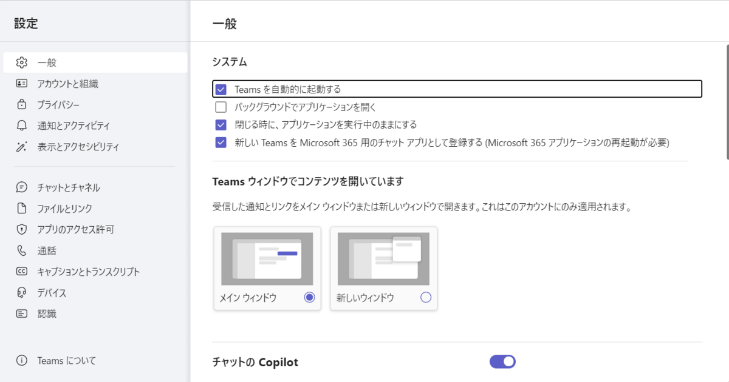Click the チャットの Copilot heading
The image size is (729, 382).
tap(255, 362)
